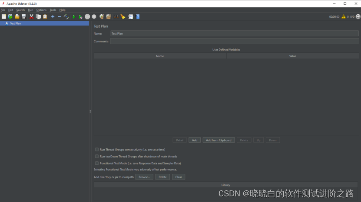Click the Browse... classpath button
This screenshot has height=202, width=361.
point(144,177)
